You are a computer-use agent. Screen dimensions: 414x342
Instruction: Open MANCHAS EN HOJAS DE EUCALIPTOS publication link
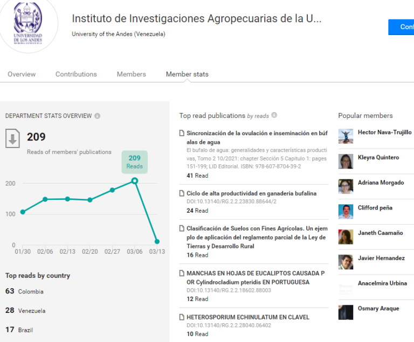click(x=256, y=277)
